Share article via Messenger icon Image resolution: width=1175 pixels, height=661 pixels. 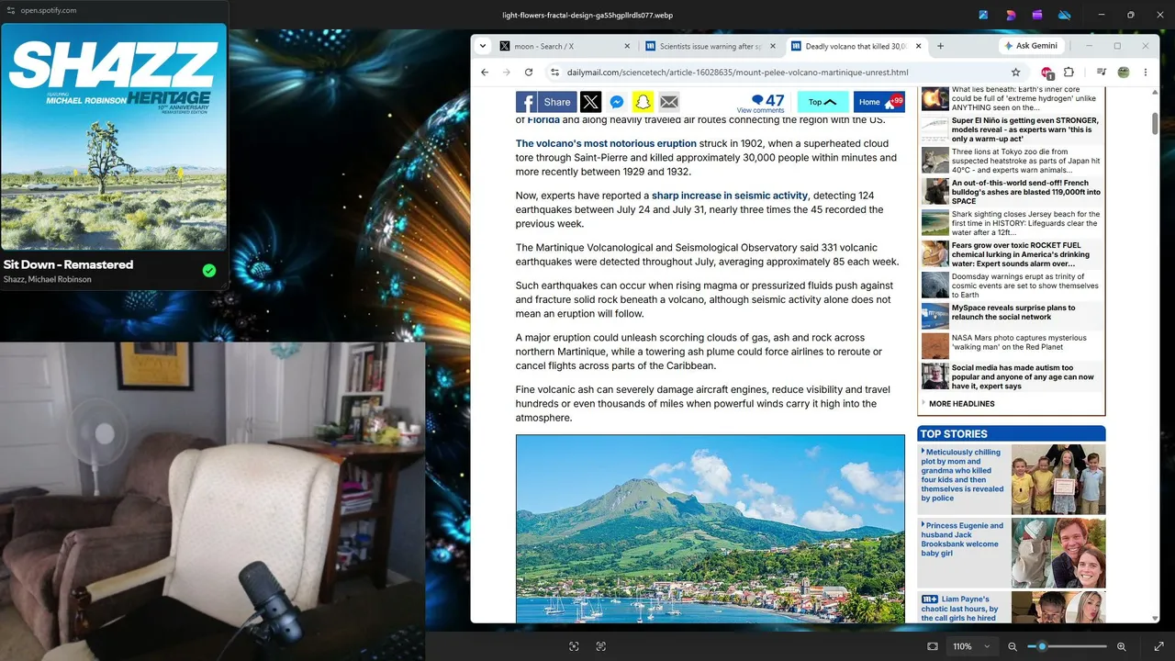pyautogui.click(x=618, y=102)
